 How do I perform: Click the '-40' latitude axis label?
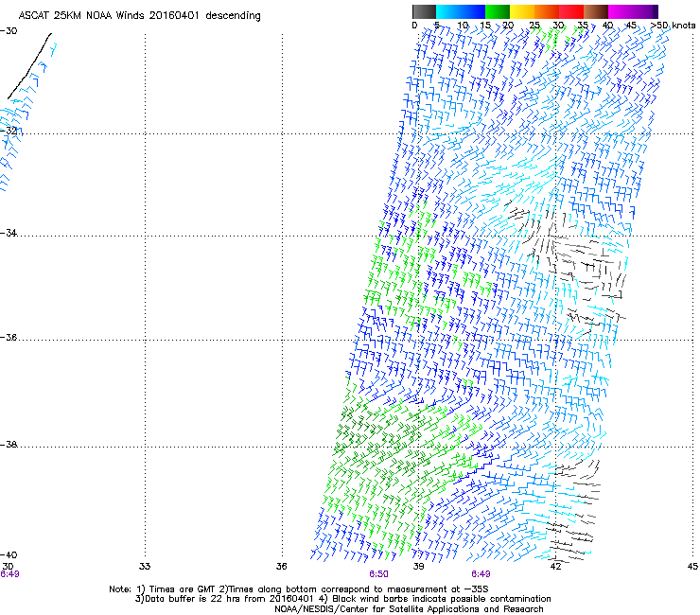(x=9, y=555)
